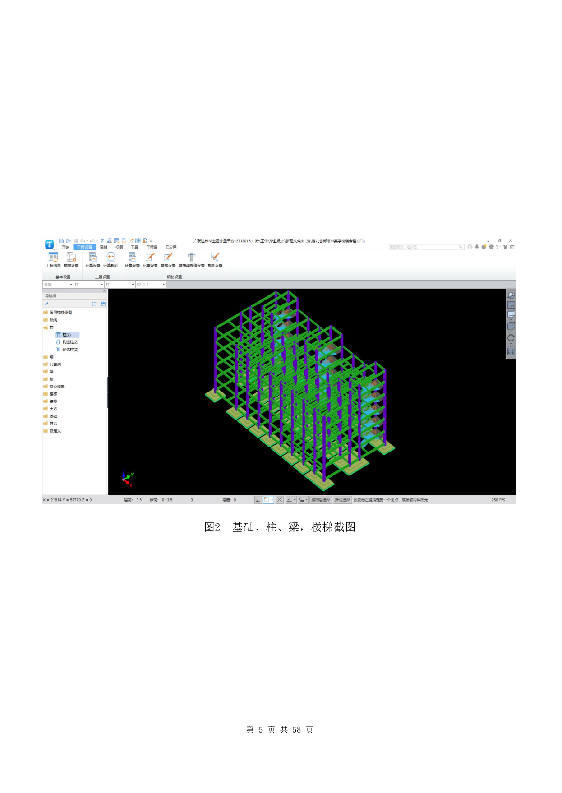Click the rotate view icon in right toolbar
This screenshot has width=562, height=793.
(511, 338)
